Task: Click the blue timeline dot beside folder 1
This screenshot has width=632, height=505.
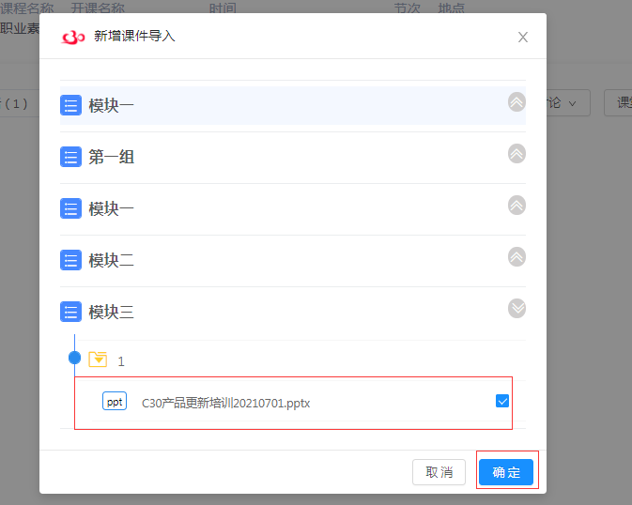Action: (74, 358)
